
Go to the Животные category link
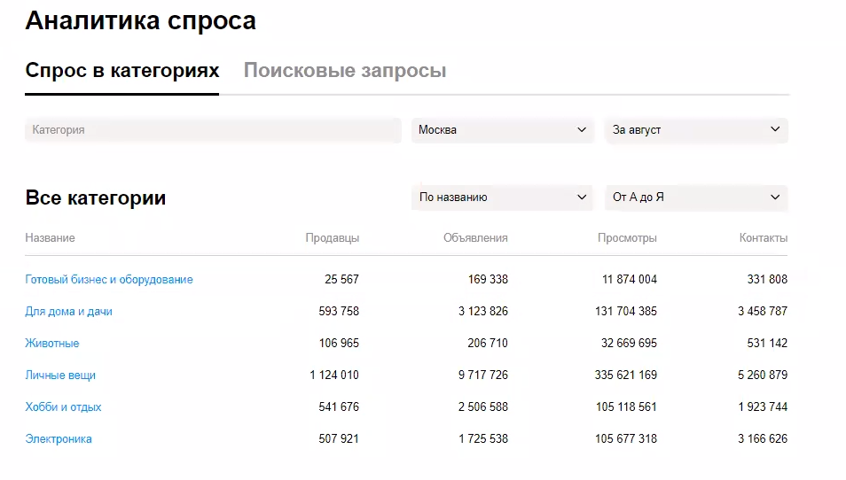coord(51,343)
